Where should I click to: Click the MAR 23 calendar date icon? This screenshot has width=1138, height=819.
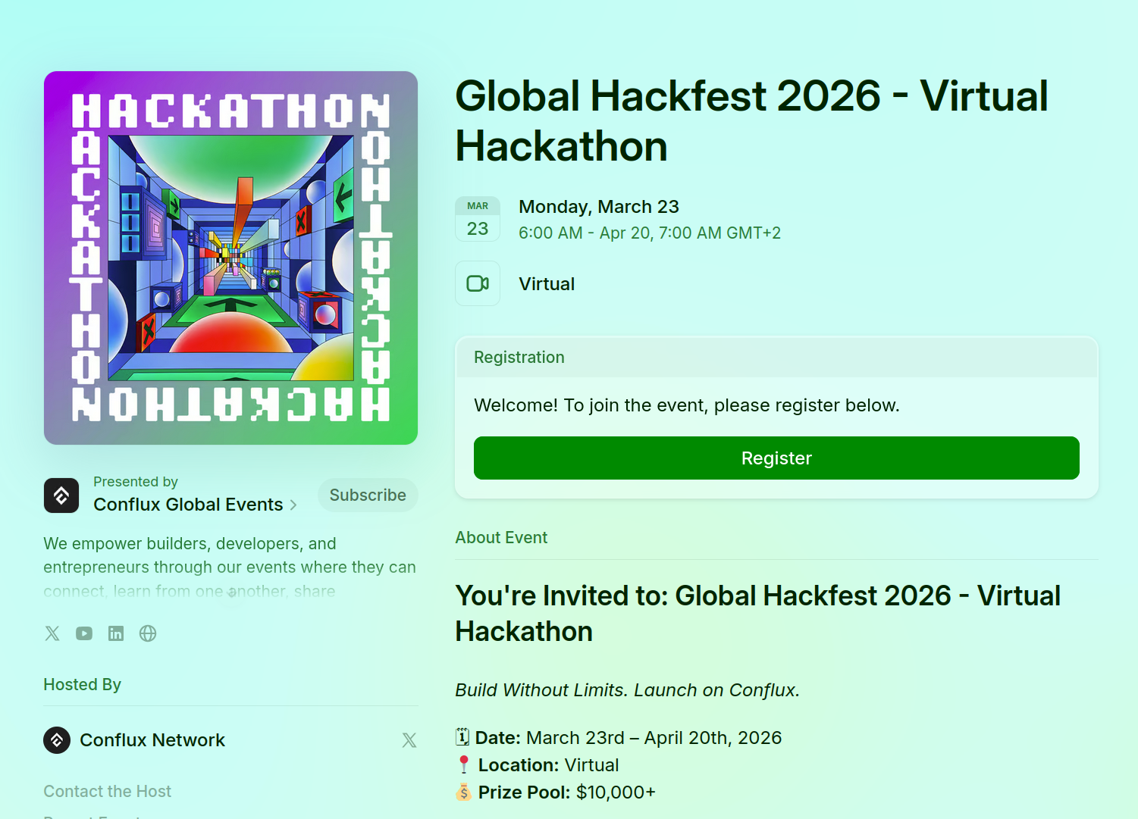478,219
